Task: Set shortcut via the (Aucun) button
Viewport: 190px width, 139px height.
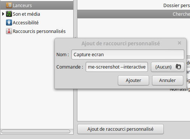Action: tap(167, 67)
